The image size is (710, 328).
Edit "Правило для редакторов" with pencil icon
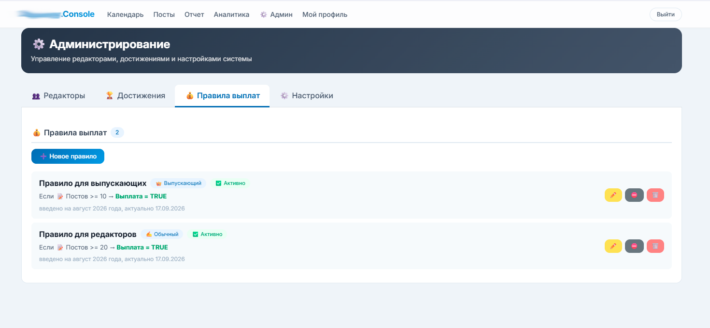(x=613, y=246)
